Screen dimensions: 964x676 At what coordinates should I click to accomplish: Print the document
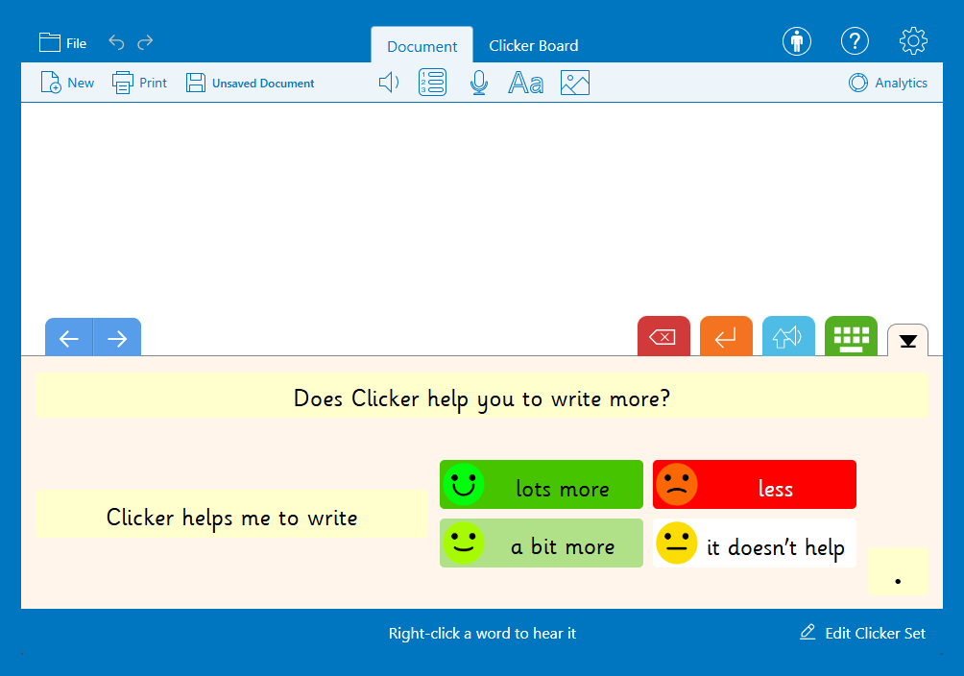(x=139, y=83)
